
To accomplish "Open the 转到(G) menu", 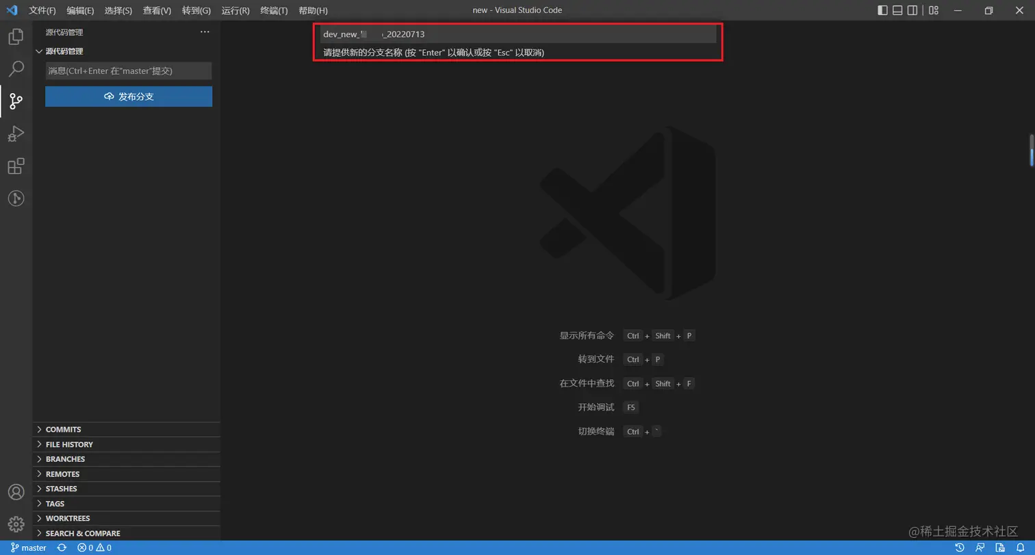I will 196,10.
